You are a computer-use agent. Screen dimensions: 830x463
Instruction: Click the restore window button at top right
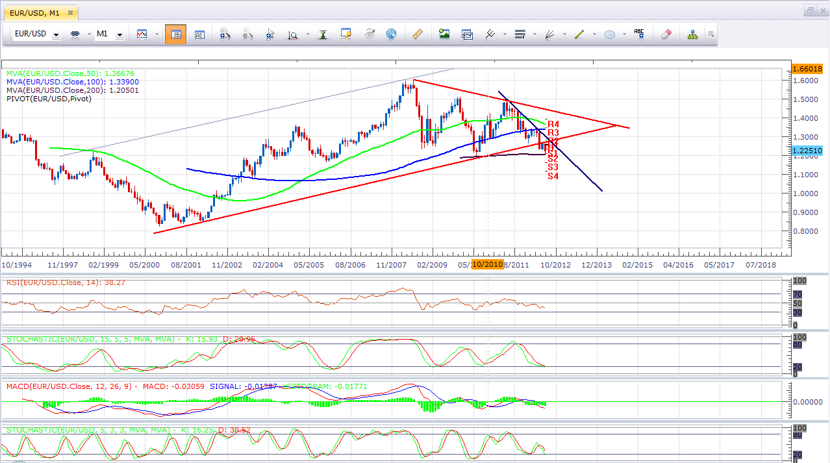tap(810, 10)
